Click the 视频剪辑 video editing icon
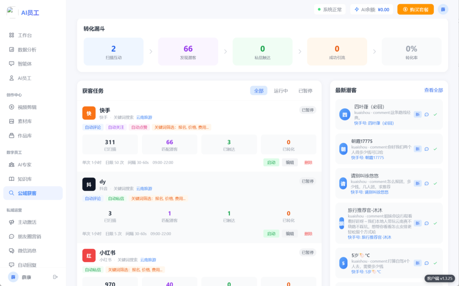 pos(12,107)
